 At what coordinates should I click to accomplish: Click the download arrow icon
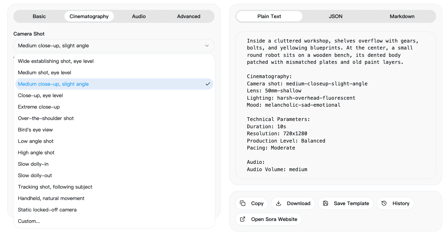[279, 203]
